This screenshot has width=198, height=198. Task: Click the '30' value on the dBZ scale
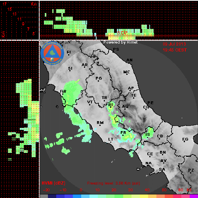point(130,190)
